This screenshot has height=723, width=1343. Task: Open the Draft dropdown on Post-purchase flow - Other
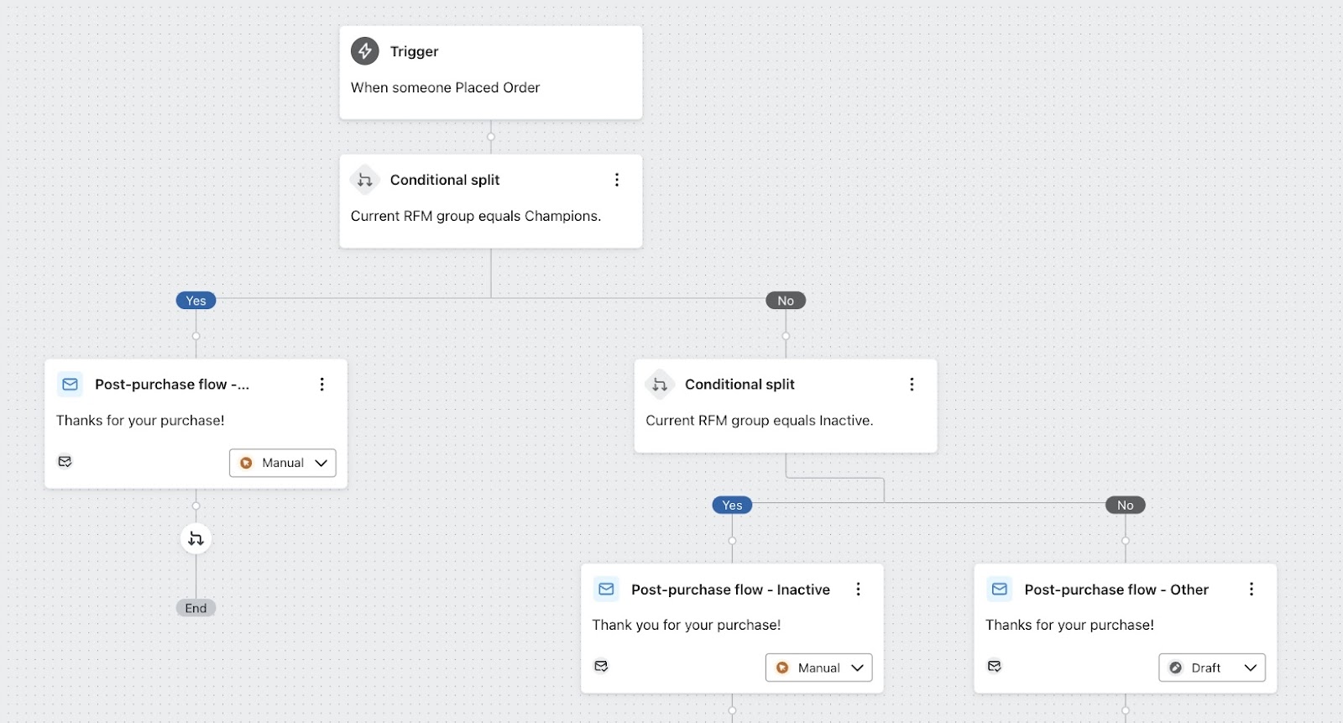(x=1211, y=668)
